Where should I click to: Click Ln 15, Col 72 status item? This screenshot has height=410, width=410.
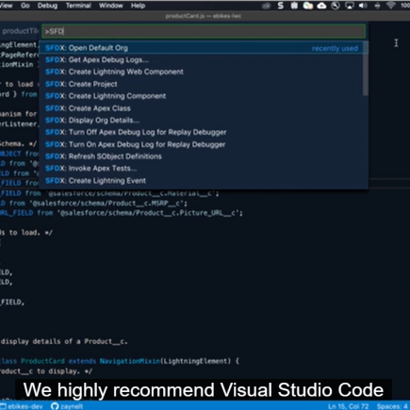(349, 406)
